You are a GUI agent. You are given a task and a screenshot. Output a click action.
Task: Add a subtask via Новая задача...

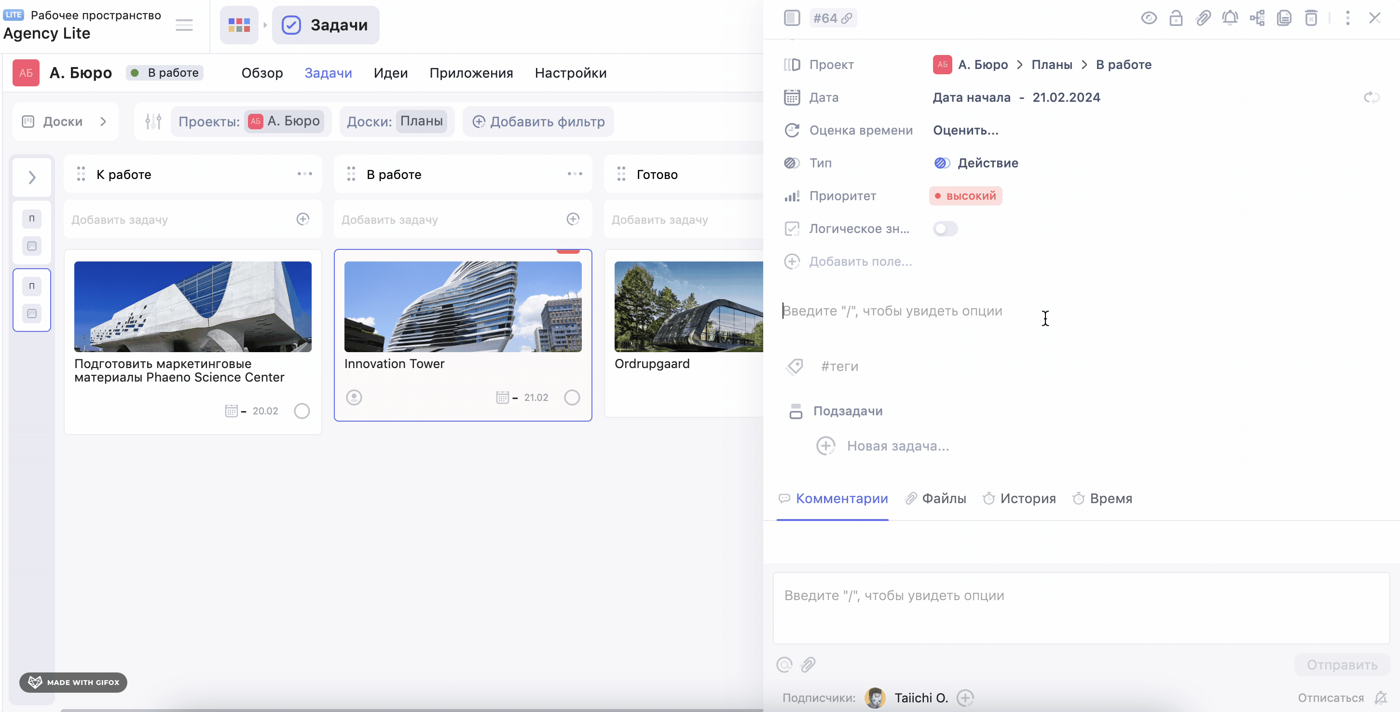(x=883, y=446)
